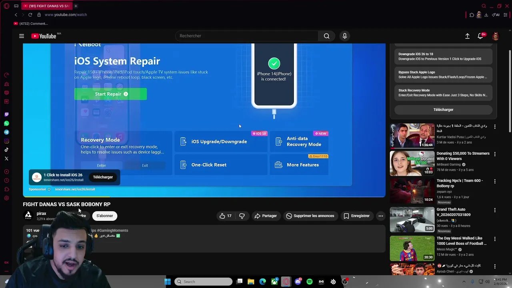Save video with the Enregistrer button
Screen dimensions: 512x288
click(x=356, y=216)
